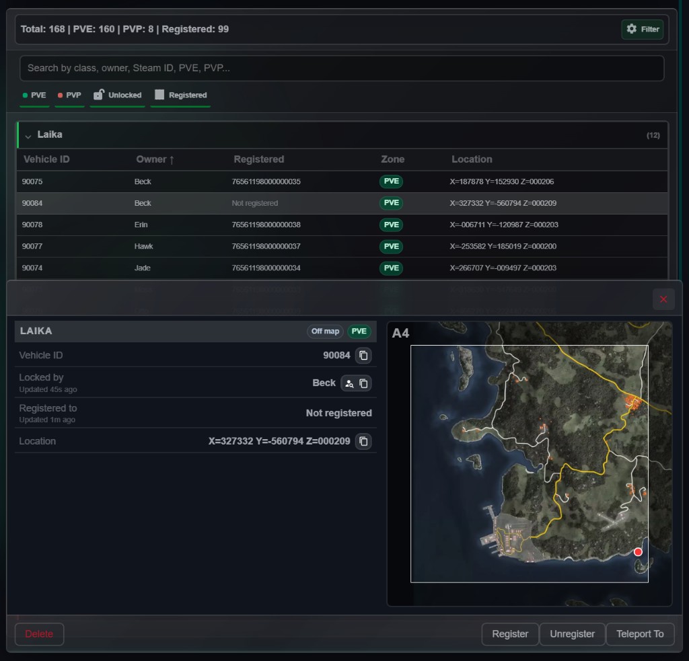The width and height of the screenshot is (689, 661).
Task: Click the totals summary text
Action: coord(124,29)
